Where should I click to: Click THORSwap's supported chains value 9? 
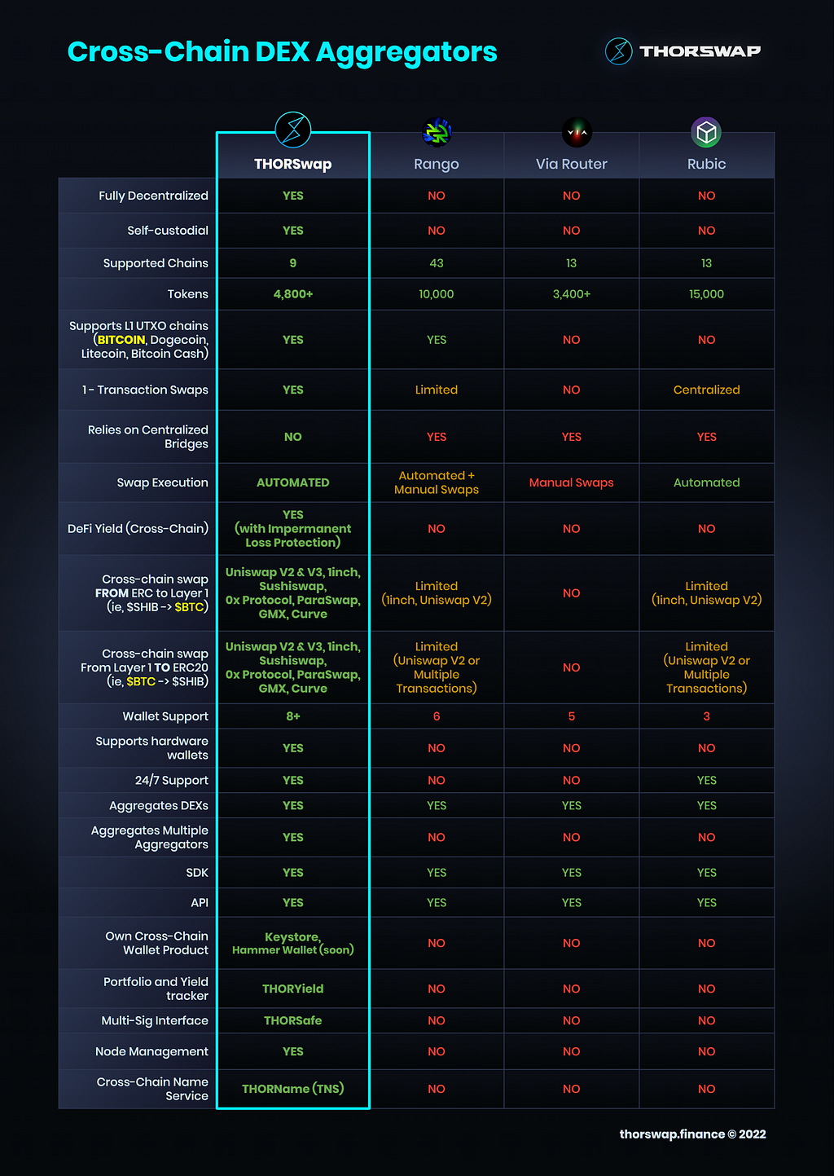tap(293, 263)
